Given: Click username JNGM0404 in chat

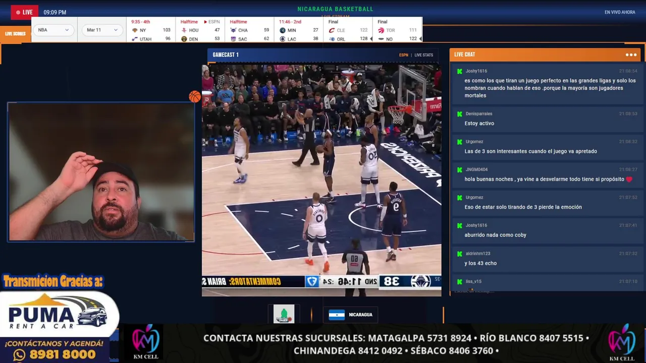Looking at the screenshot, I should 476,169.
